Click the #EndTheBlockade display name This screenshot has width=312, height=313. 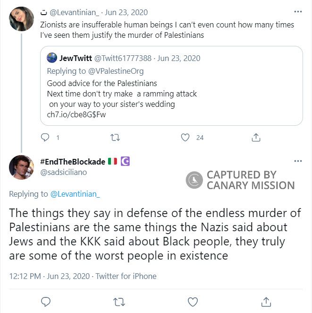(x=73, y=162)
